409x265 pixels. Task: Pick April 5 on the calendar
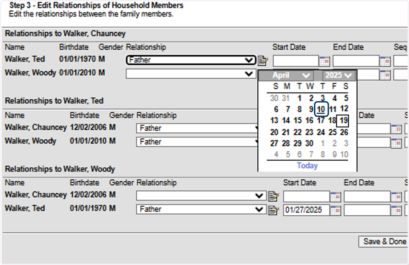(346, 98)
